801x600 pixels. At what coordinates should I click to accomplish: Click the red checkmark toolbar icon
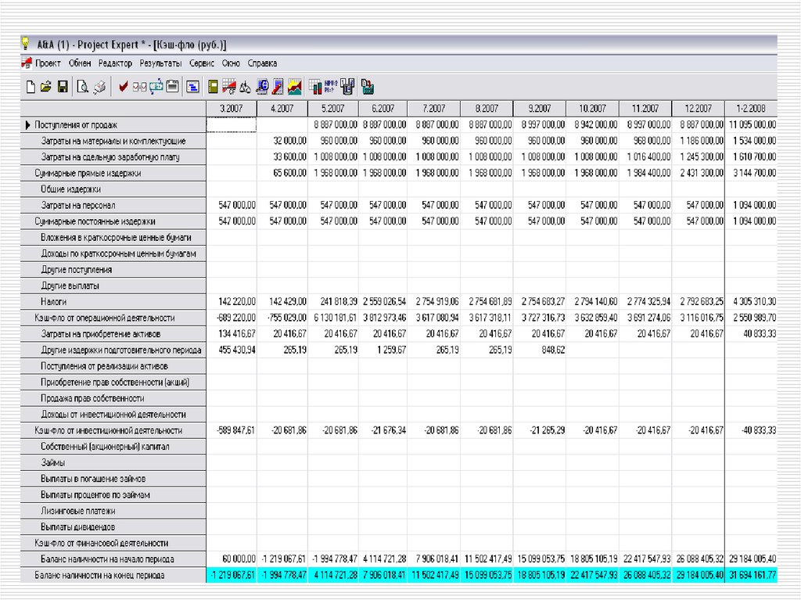point(124,87)
